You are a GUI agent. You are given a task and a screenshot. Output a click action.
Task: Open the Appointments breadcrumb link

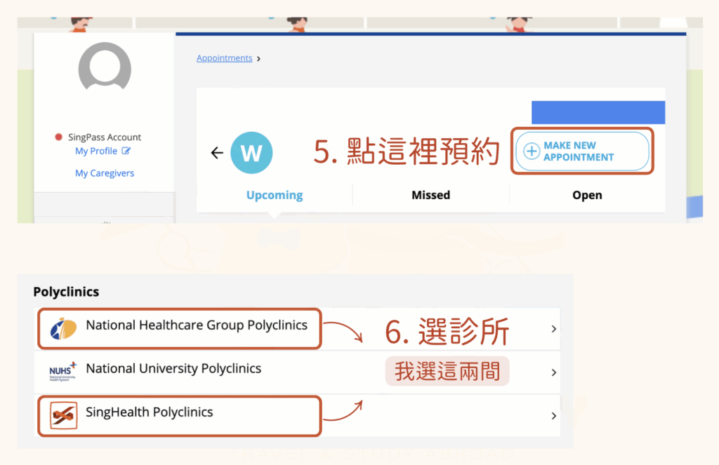pos(224,58)
